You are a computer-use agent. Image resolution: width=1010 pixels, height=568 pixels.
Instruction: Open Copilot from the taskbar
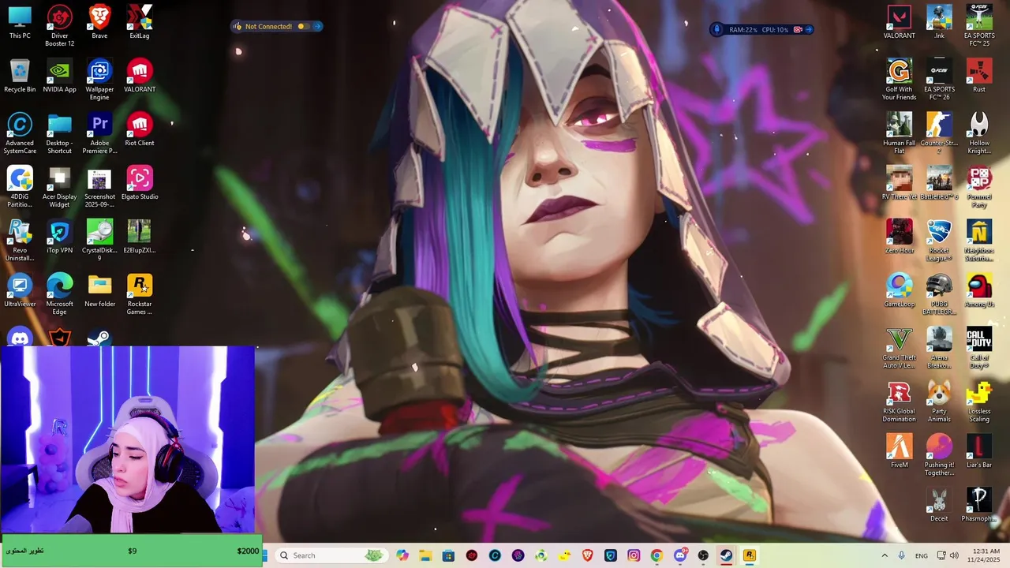click(x=402, y=555)
